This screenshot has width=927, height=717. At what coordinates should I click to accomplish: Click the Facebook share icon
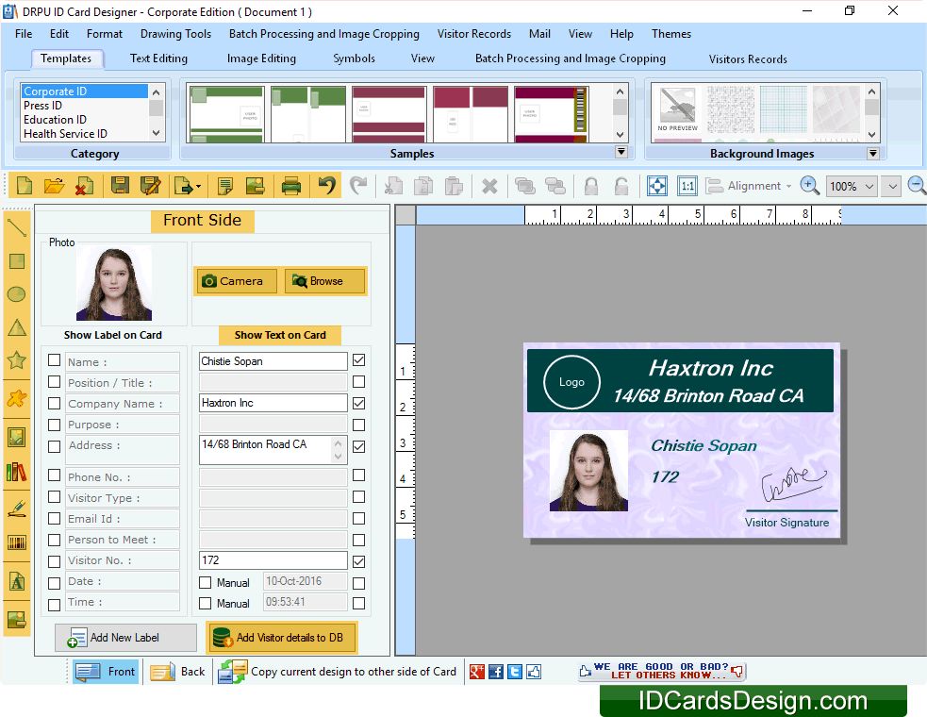[x=496, y=672]
